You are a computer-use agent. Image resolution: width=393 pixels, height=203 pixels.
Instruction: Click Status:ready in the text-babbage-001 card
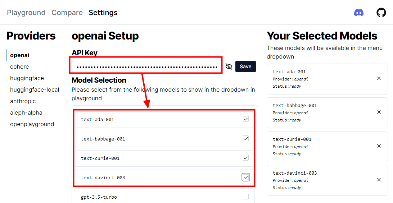(287, 120)
